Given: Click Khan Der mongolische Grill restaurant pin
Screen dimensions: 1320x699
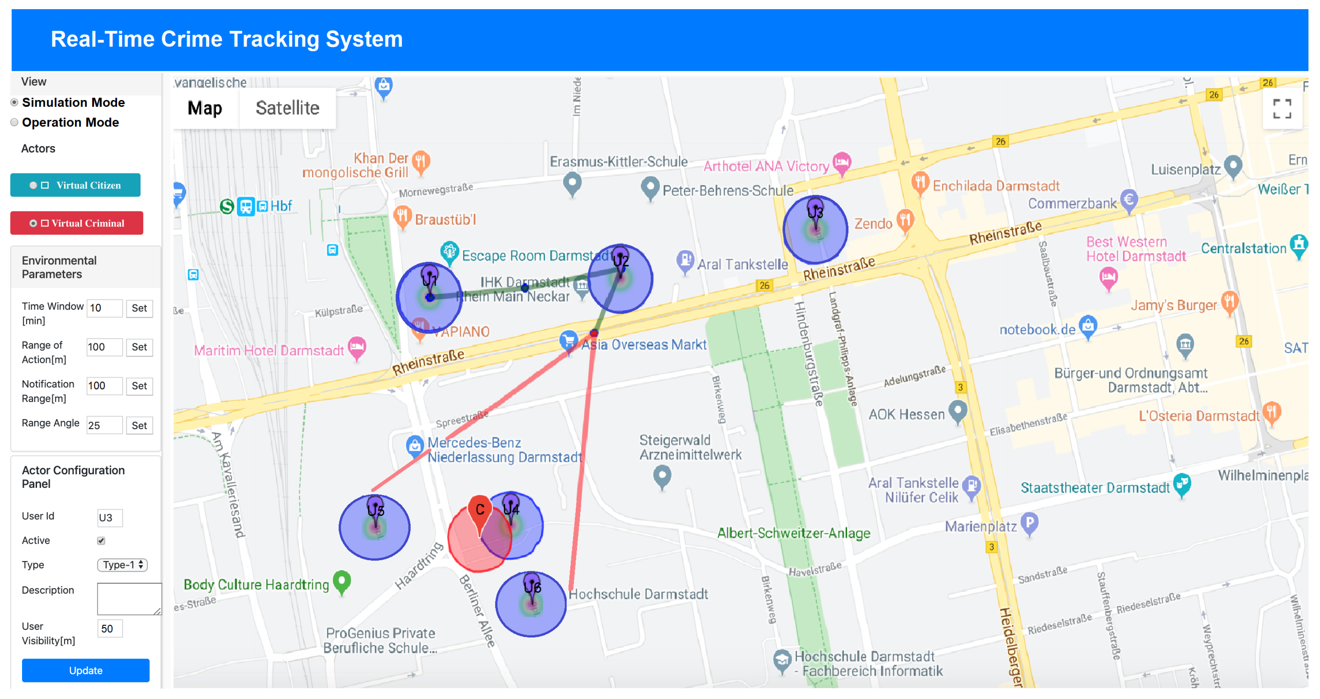Looking at the screenshot, I should [421, 161].
